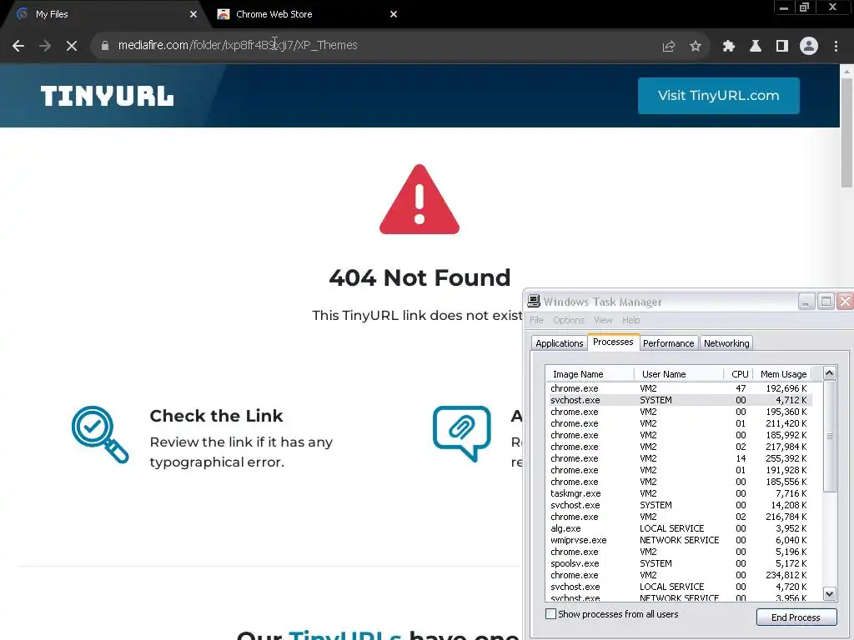
Task: Bookmark this page with the star icon
Action: pyautogui.click(x=696, y=47)
